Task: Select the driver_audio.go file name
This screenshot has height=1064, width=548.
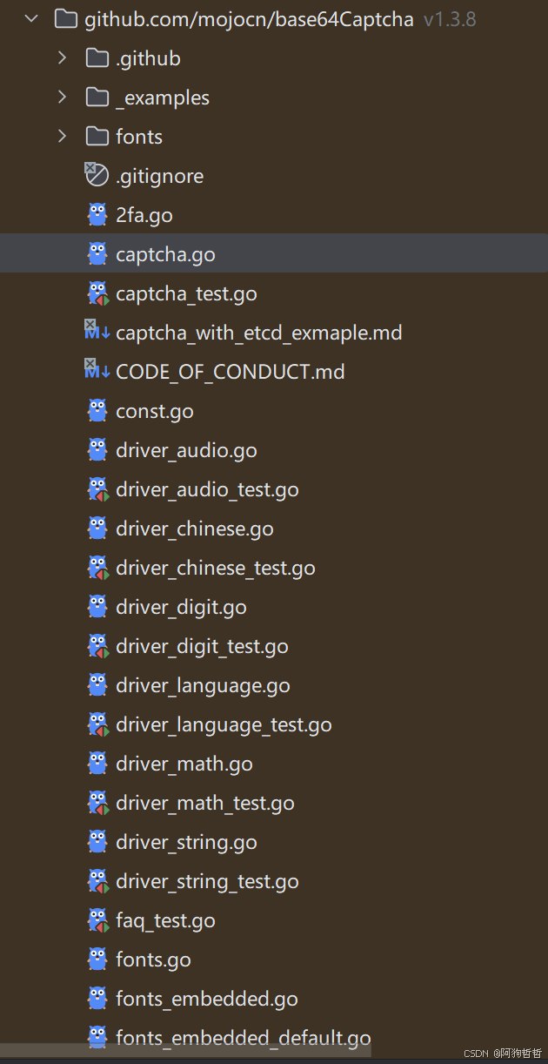Action: tap(186, 450)
